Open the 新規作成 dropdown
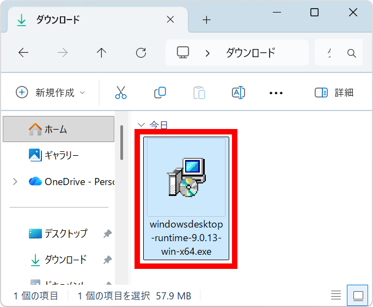373x307 pixels. [51, 93]
